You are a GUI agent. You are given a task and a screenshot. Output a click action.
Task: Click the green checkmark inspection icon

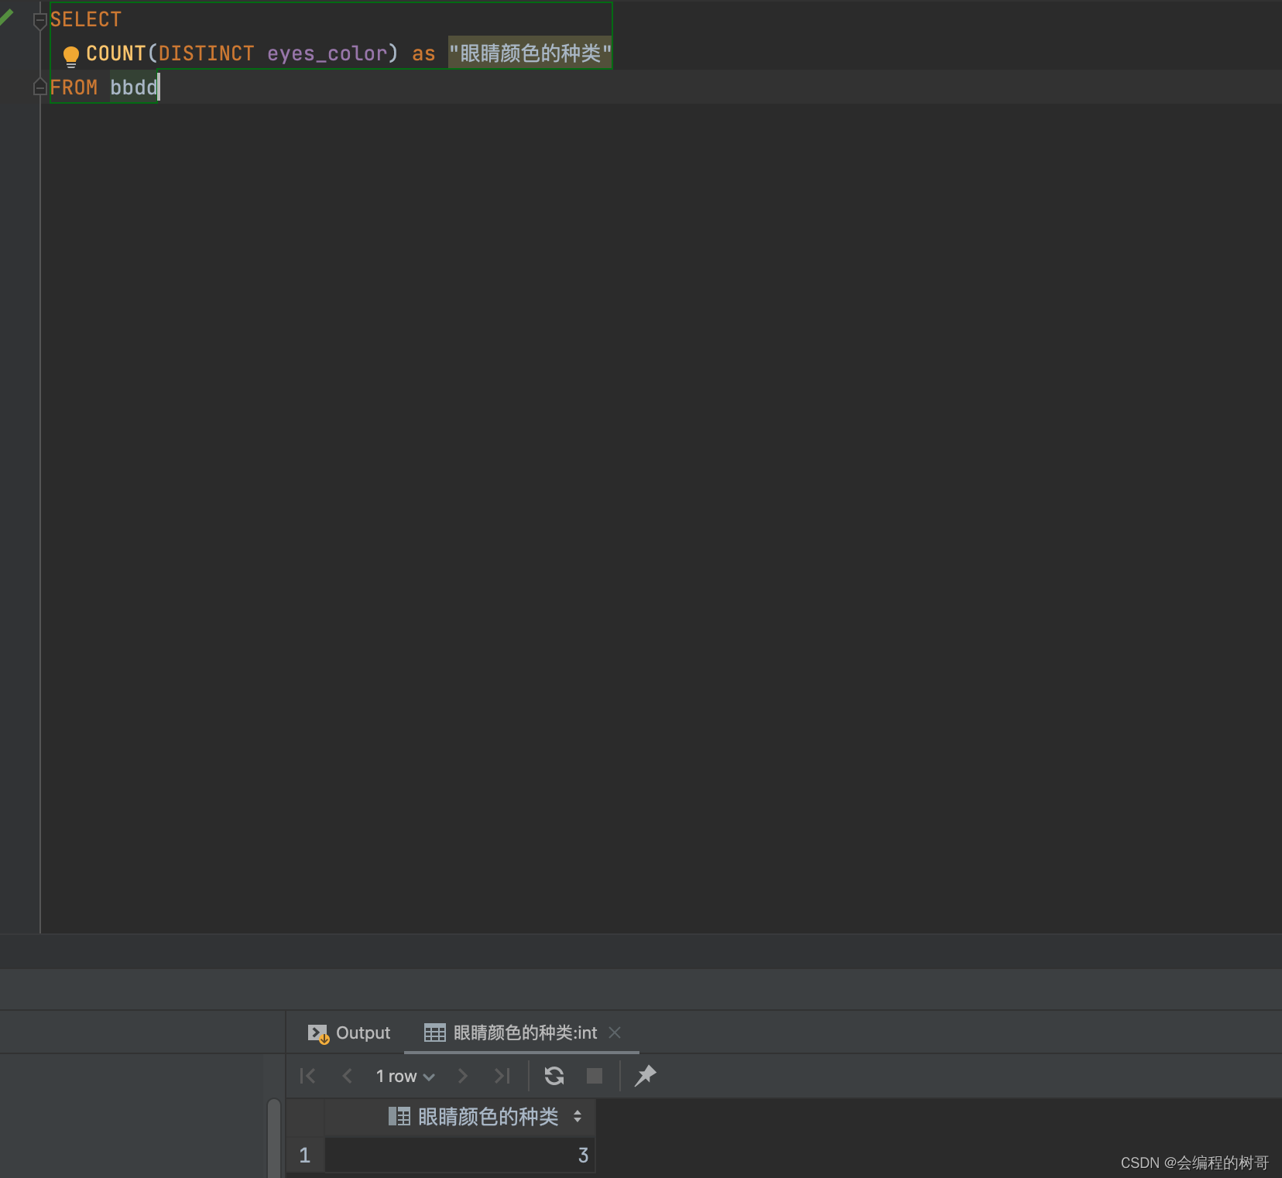point(7,17)
